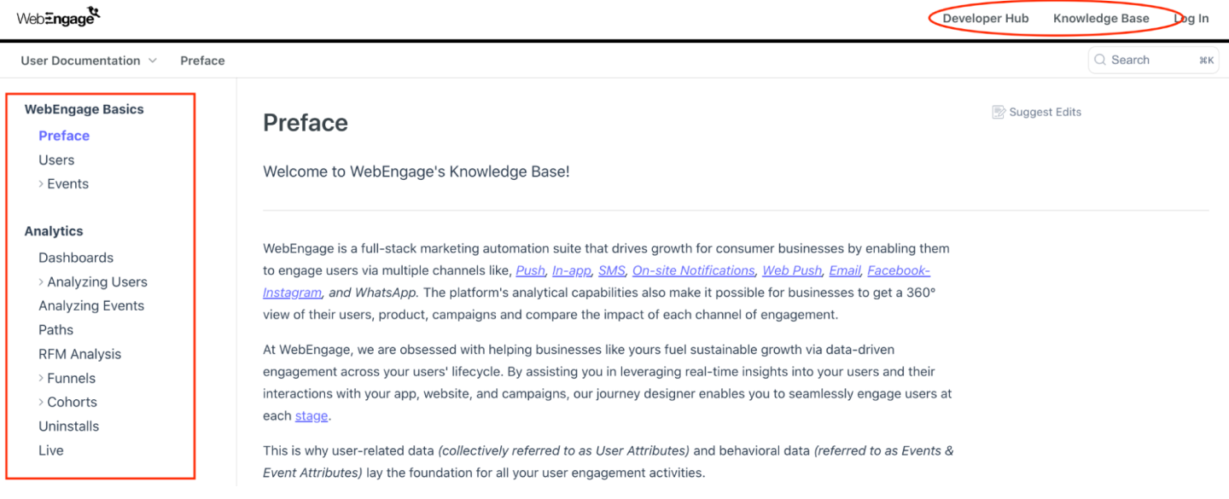
Task: Open the Paths documentation page
Action: [x=55, y=330]
